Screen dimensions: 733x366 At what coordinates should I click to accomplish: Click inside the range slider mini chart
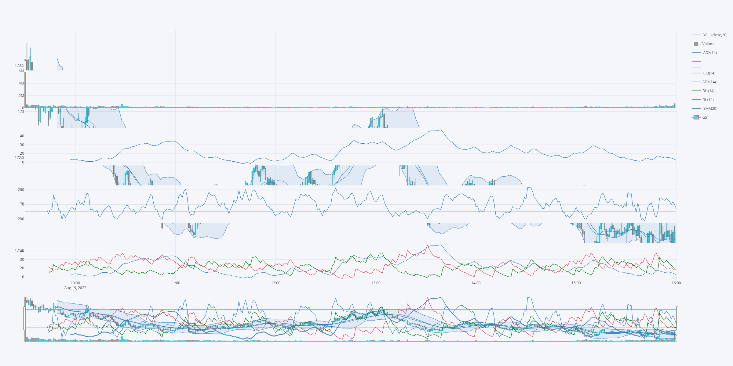pos(351,319)
